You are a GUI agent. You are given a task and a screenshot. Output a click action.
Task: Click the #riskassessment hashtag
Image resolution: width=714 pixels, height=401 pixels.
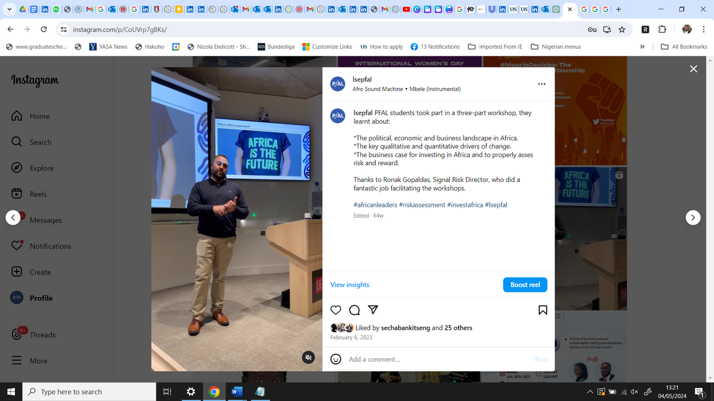[421, 205]
